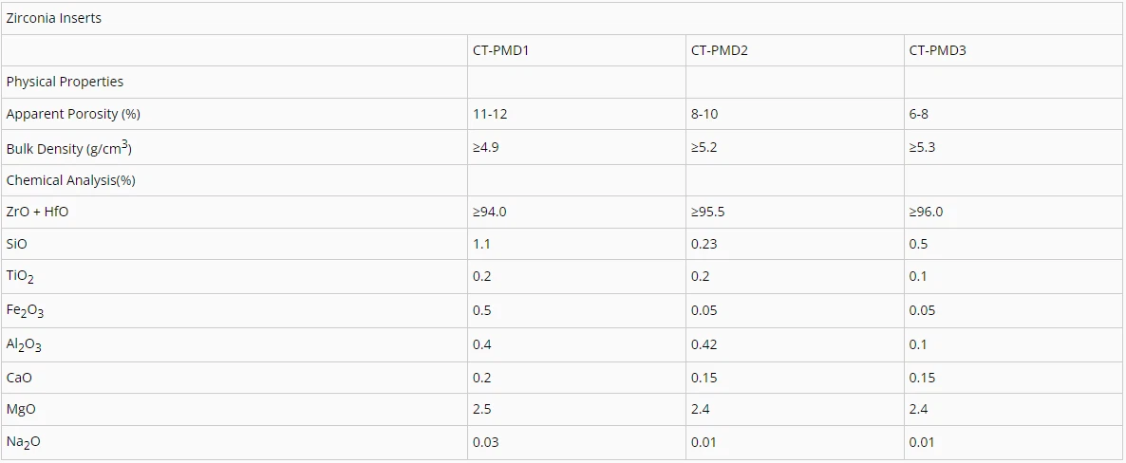The width and height of the screenshot is (1126, 463).
Task: Click the Al2O3 value 0.42
Action: point(702,344)
